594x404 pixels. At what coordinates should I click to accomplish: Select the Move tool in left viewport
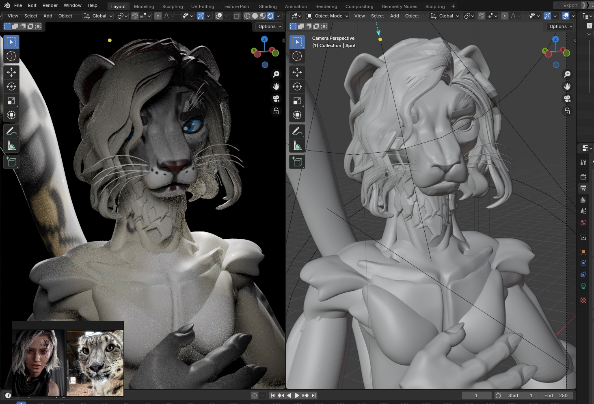click(x=11, y=72)
